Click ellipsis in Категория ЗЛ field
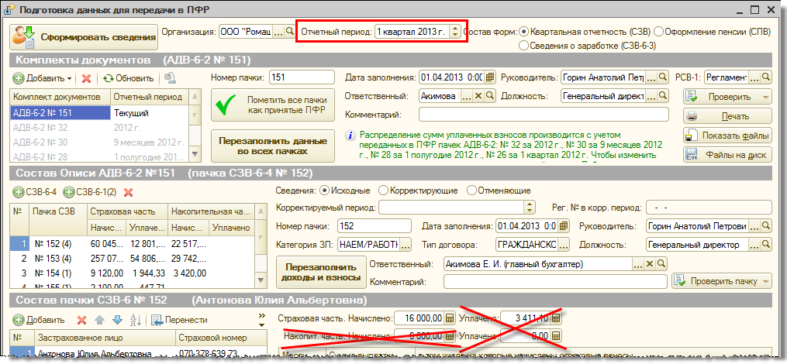Screen dimensions: 787x364 coord(405,245)
